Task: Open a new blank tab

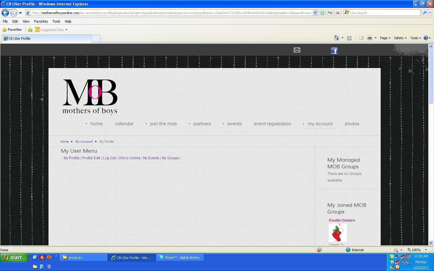Action: pos(96,39)
